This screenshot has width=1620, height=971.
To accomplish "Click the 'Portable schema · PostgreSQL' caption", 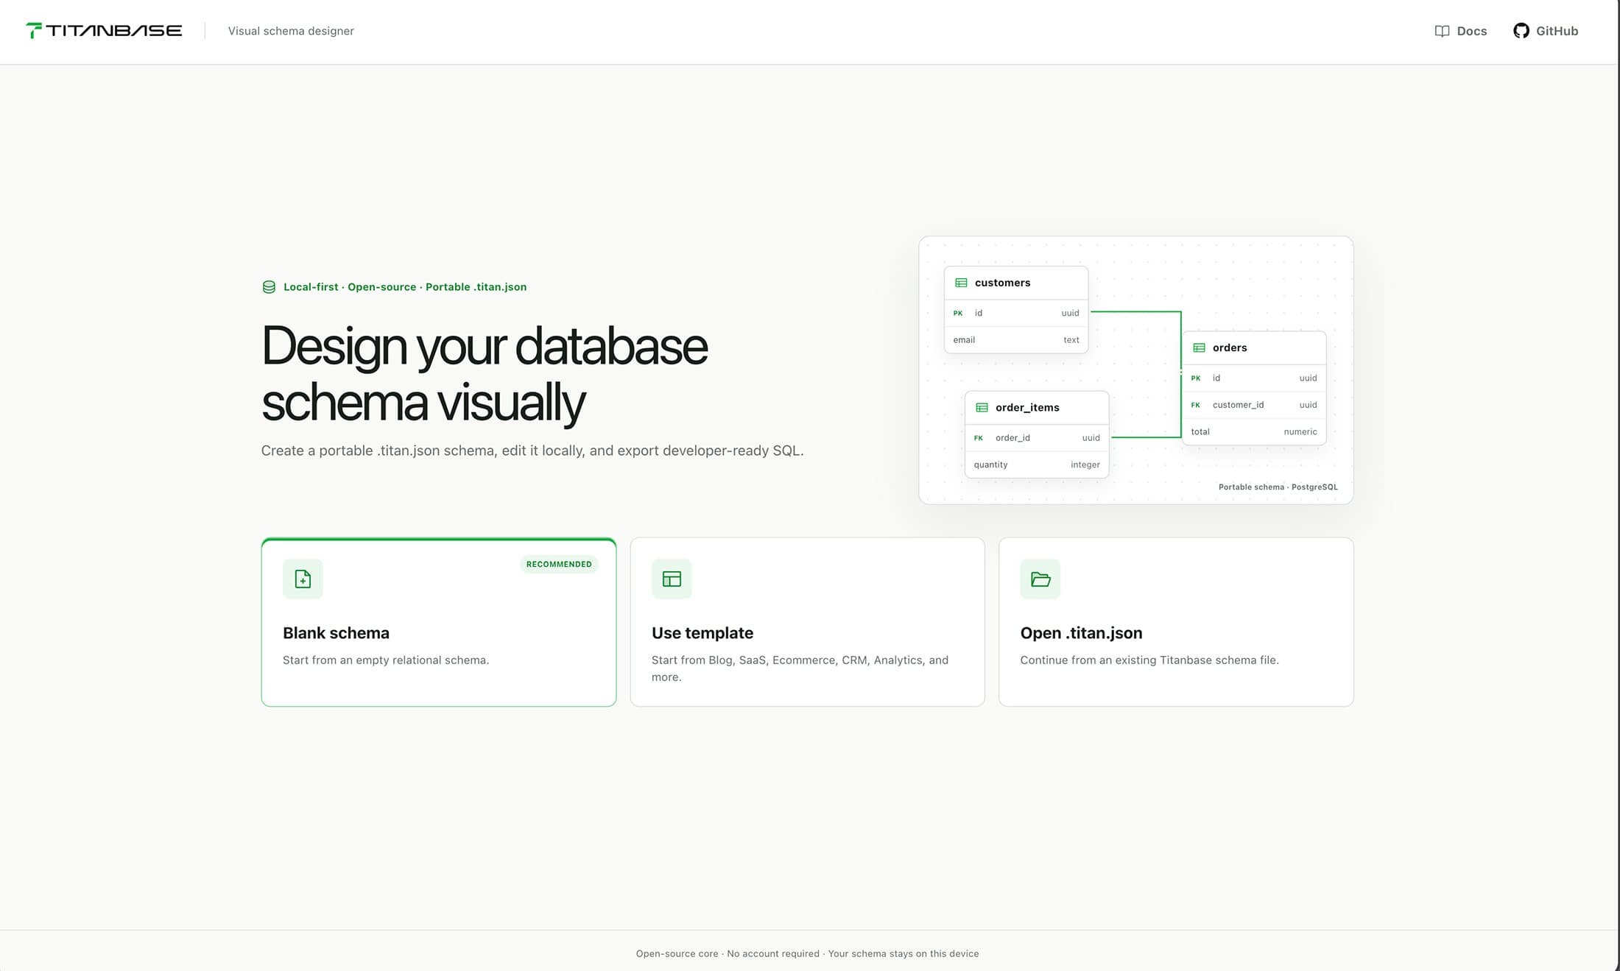I will coord(1278,487).
